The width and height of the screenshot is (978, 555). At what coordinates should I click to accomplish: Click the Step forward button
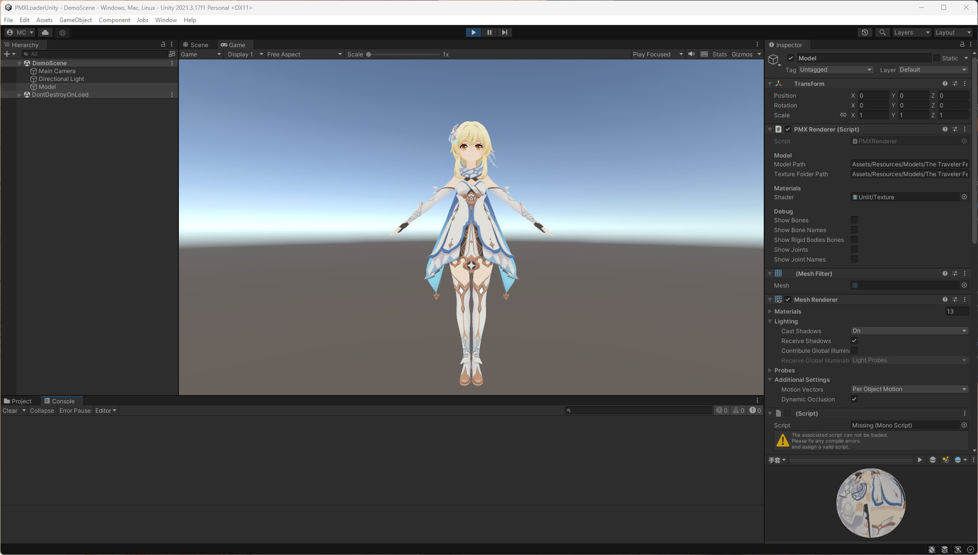coord(505,32)
